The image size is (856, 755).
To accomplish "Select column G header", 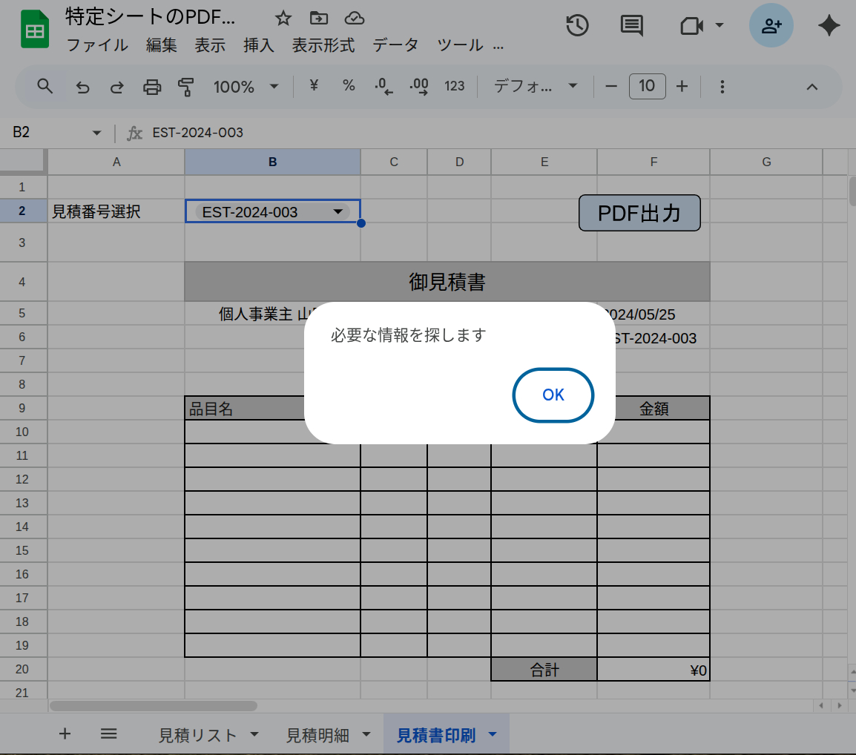I will pyautogui.click(x=766, y=162).
